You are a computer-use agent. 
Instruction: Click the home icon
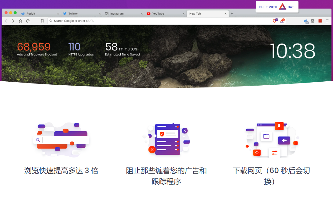tap(20, 21)
